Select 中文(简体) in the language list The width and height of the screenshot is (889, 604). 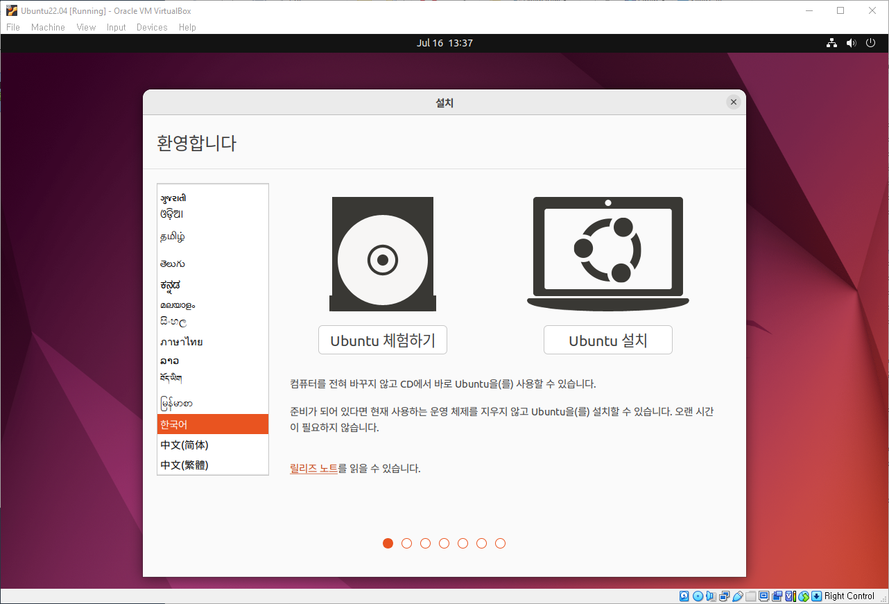tap(213, 445)
